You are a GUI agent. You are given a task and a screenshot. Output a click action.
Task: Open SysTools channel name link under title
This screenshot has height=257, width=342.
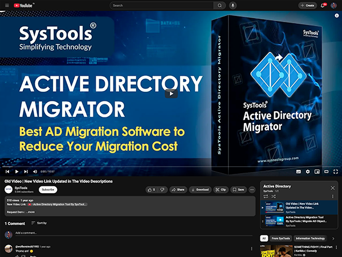(x=21, y=188)
